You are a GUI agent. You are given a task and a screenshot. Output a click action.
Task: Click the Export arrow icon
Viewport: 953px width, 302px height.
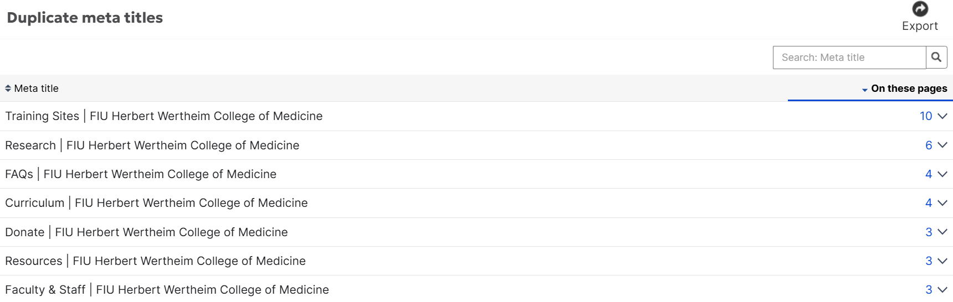pyautogui.click(x=920, y=9)
